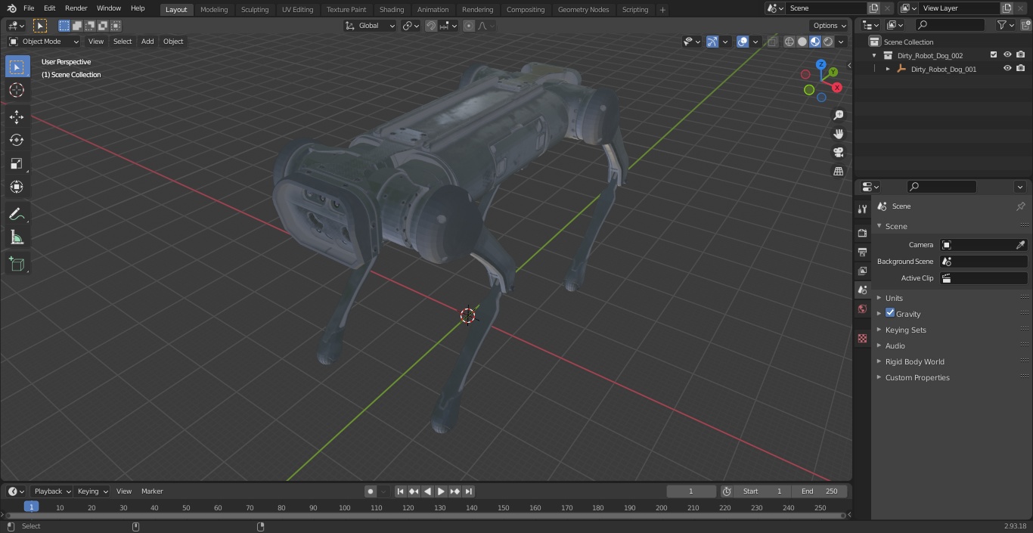This screenshot has height=533, width=1033.
Task: Activate the Move tool
Action: (17, 117)
